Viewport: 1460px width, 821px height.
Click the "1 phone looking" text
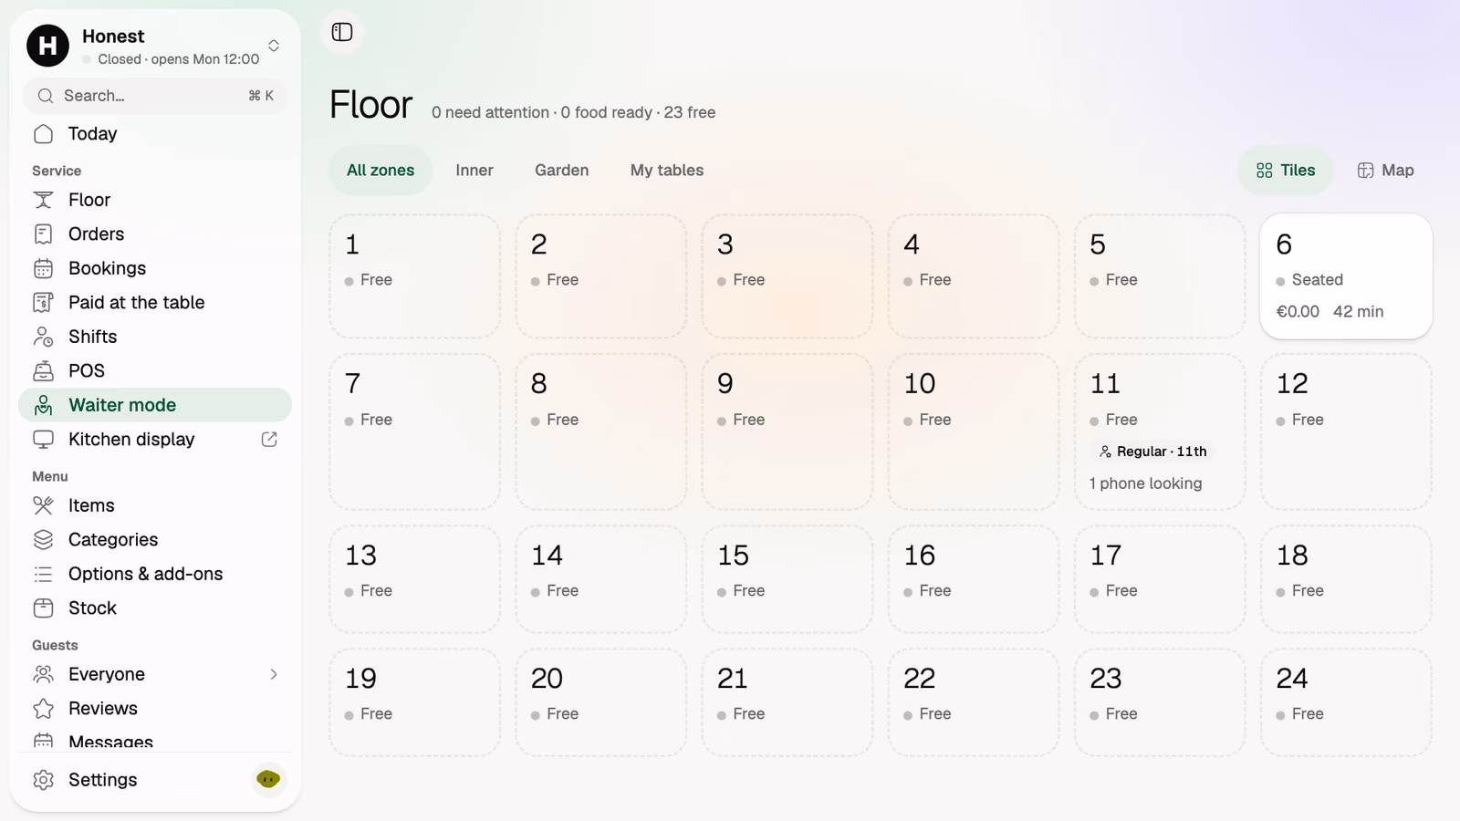1146,483
